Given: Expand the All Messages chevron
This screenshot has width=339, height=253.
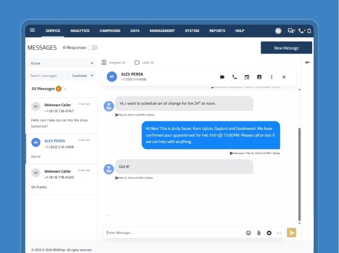Looking at the screenshot, I should pyautogui.click(x=65, y=89).
